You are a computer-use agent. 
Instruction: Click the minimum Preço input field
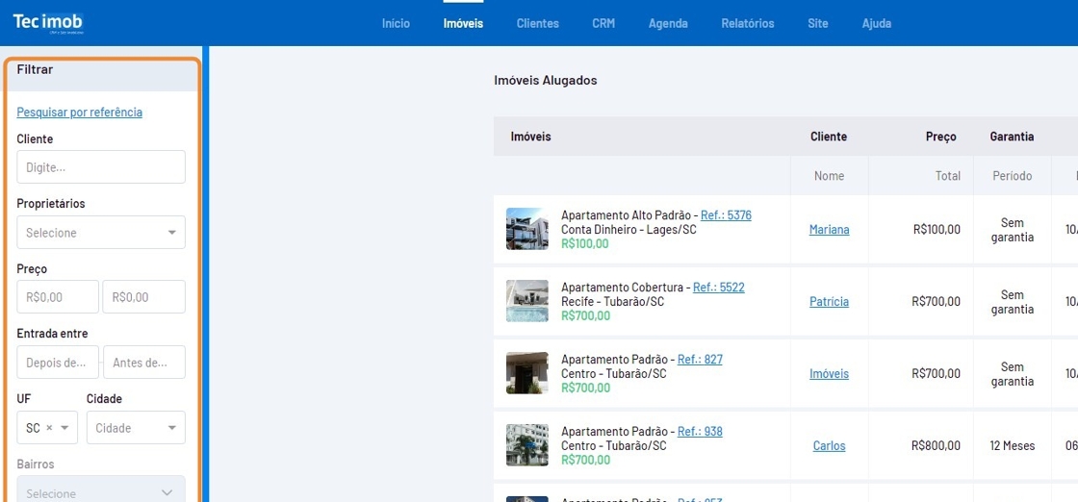58,297
